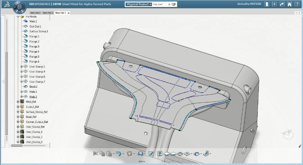Click the Cut scissors icon

[x=96, y=153]
